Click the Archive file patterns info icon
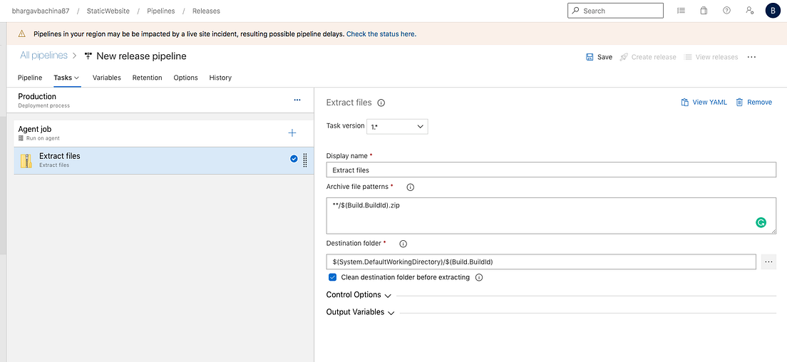 pos(410,187)
